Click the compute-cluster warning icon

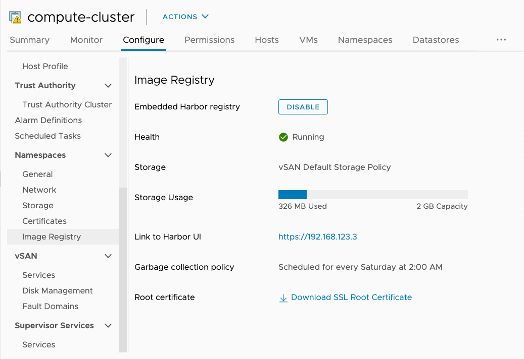coord(16,17)
